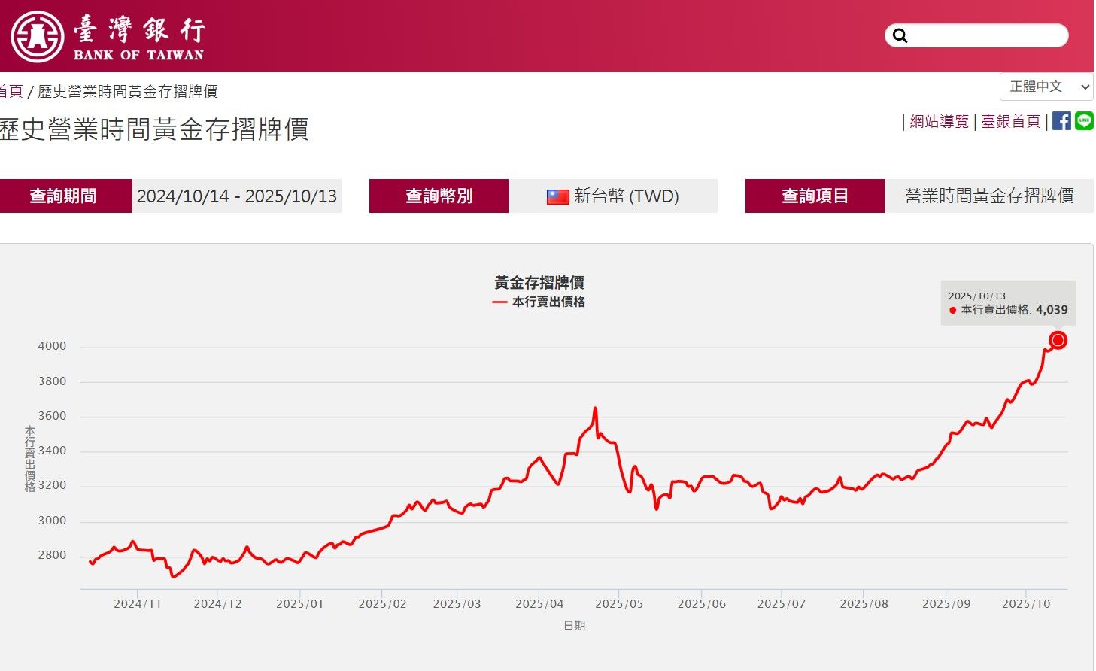This screenshot has height=671, width=1096.
Task: Open the 2024/10/14 - 2025/10/13 date range picker
Action: point(238,196)
